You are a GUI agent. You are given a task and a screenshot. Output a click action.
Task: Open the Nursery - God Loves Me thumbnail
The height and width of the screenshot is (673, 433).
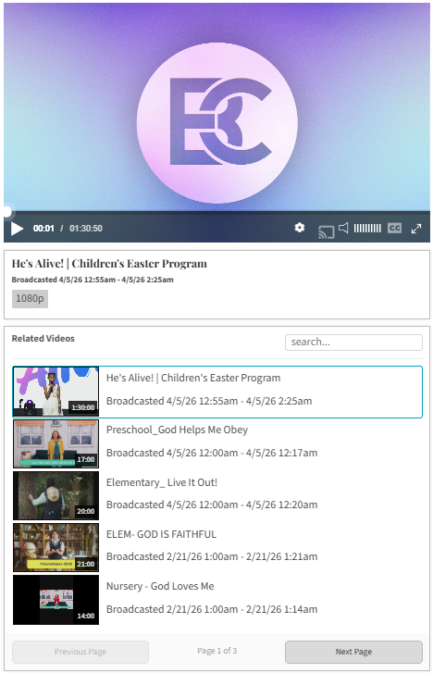point(56,600)
